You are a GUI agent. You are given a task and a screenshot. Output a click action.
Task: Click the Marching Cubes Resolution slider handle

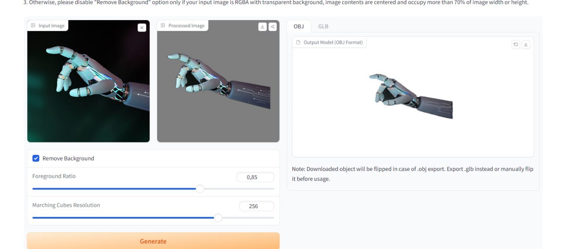pos(218,218)
